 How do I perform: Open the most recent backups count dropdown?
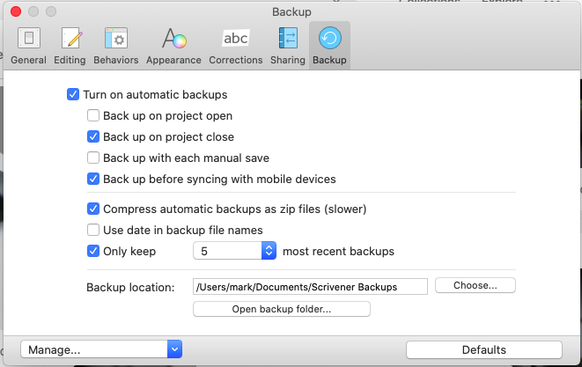pyautogui.click(x=269, y=251)
